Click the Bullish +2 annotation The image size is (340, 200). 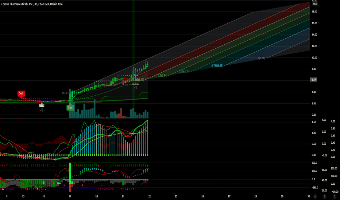(x=135, y=85)
